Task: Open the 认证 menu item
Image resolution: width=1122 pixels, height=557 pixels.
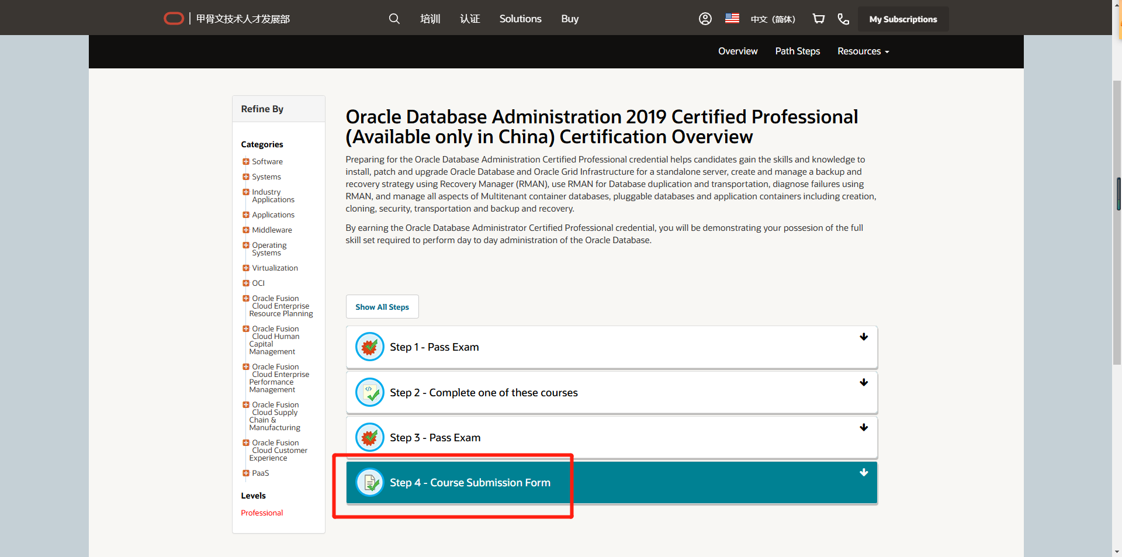Action: [469, 18]
